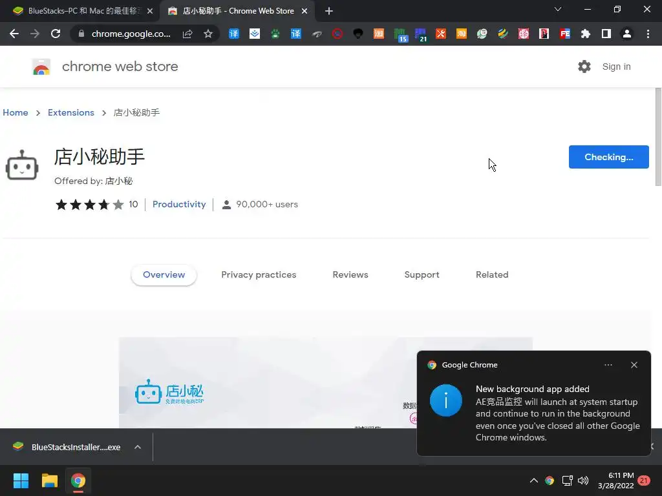Open the white layered-checkmark extension icon
Viewport: 662px width, 496px height.
click(255, 34)
